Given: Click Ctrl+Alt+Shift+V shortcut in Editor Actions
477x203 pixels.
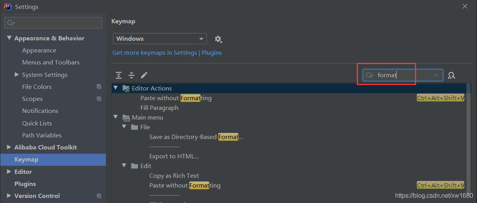Looking at the screenshot, I should tap(441, 98).
